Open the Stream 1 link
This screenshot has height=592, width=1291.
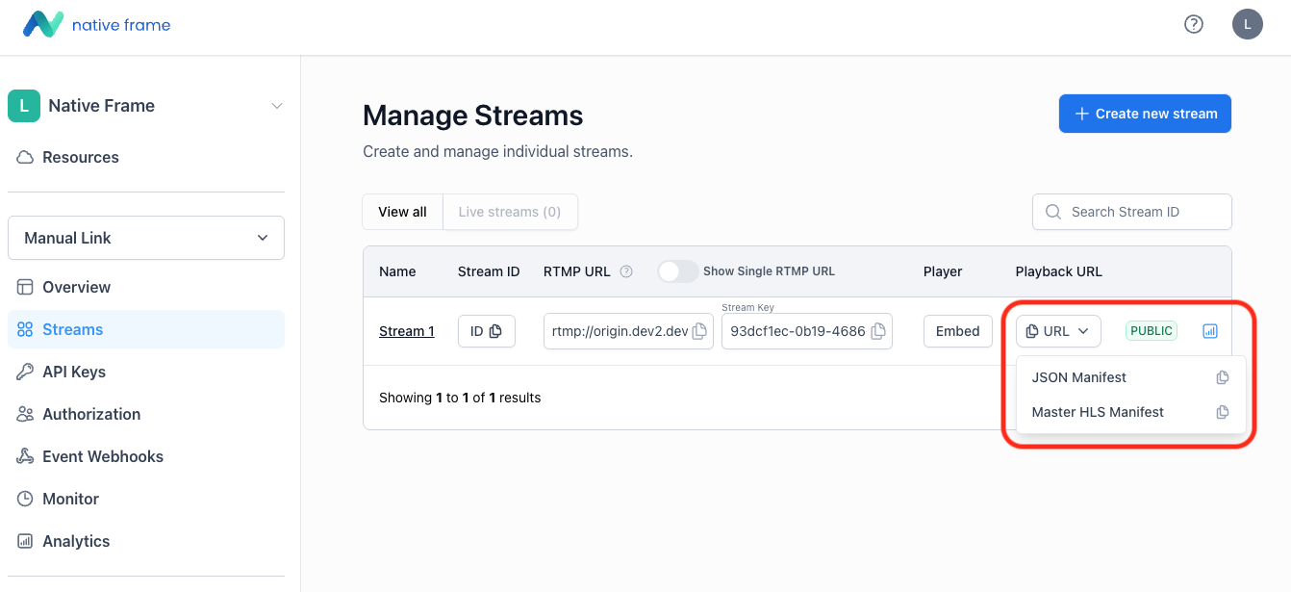[x=406, y=331]
